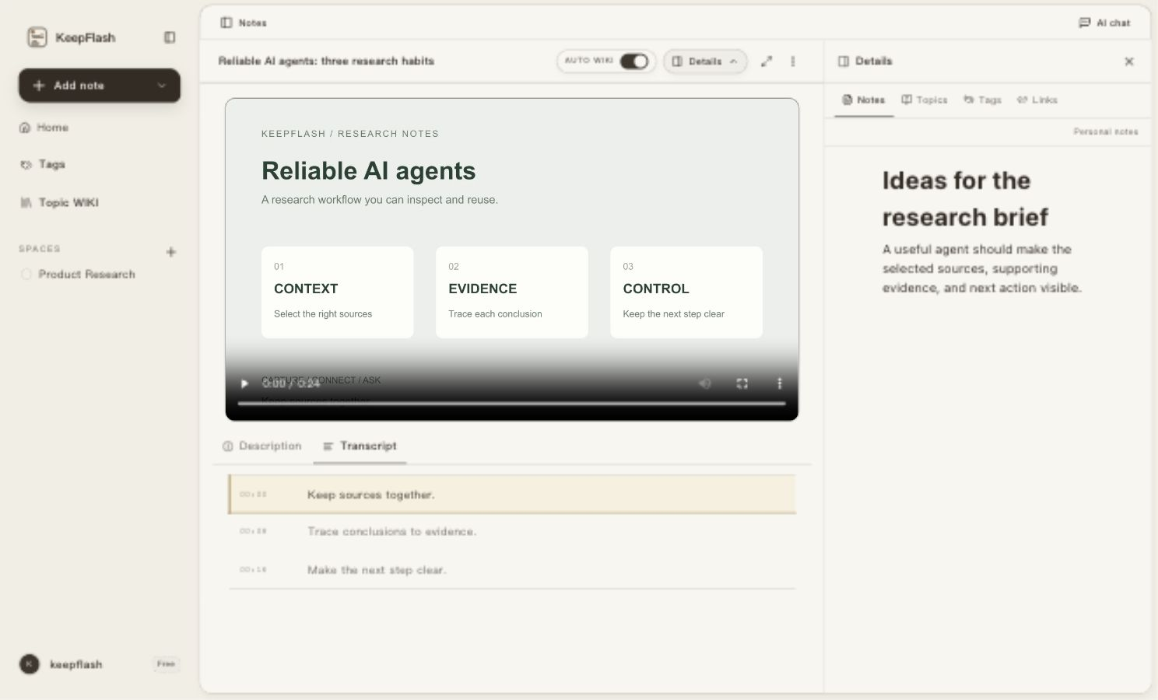The image size is (1158, 700).
Task: Click the keepflash user avatar
Action: [x=30, y=664]
